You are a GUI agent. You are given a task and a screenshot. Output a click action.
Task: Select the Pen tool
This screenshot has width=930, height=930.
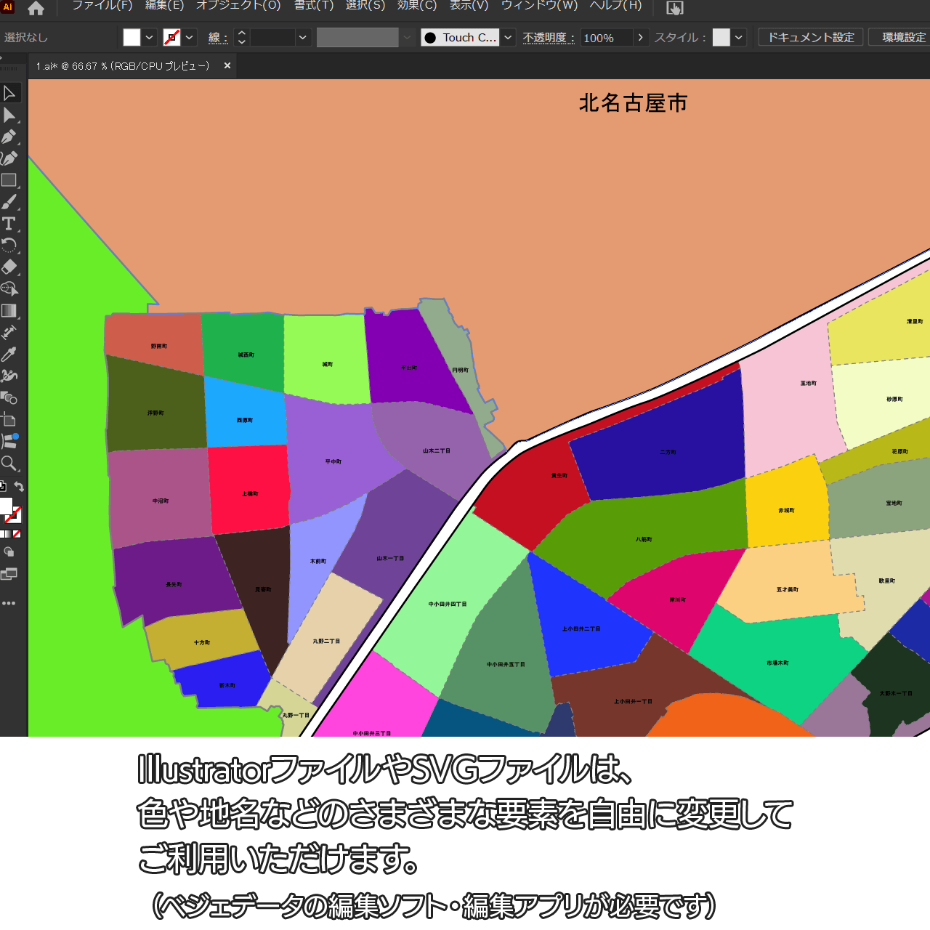point(9,137)
